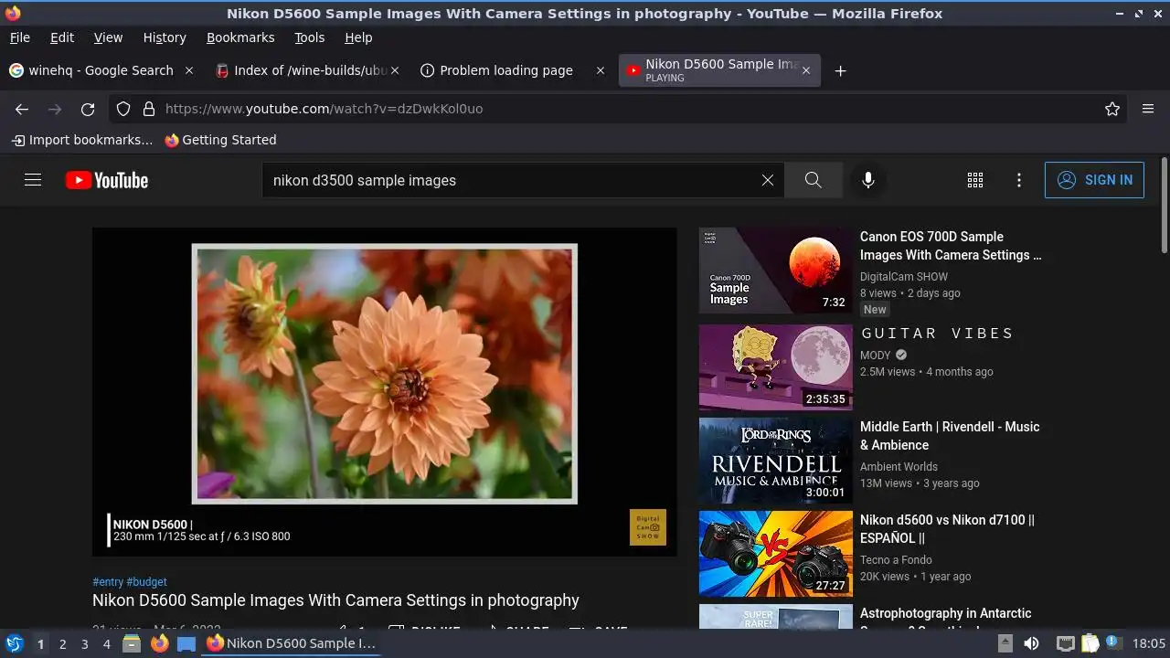Open Middle Earth Rivendell video title
Viewport: 1170px width, 658px height.
coord(950,436)
